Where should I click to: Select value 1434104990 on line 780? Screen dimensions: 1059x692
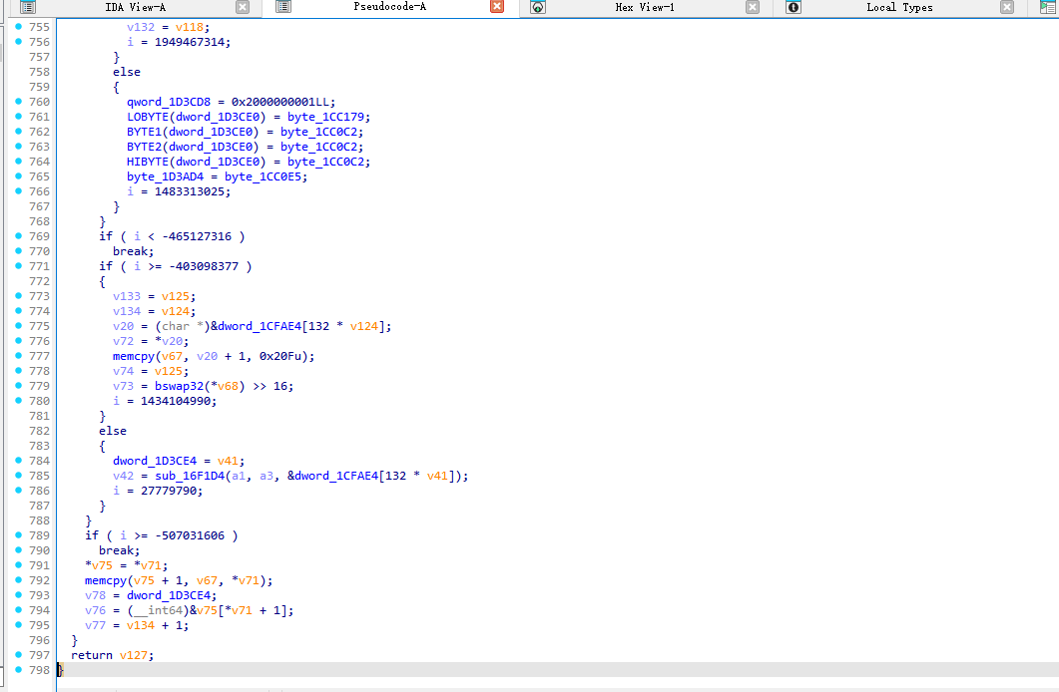176,401
